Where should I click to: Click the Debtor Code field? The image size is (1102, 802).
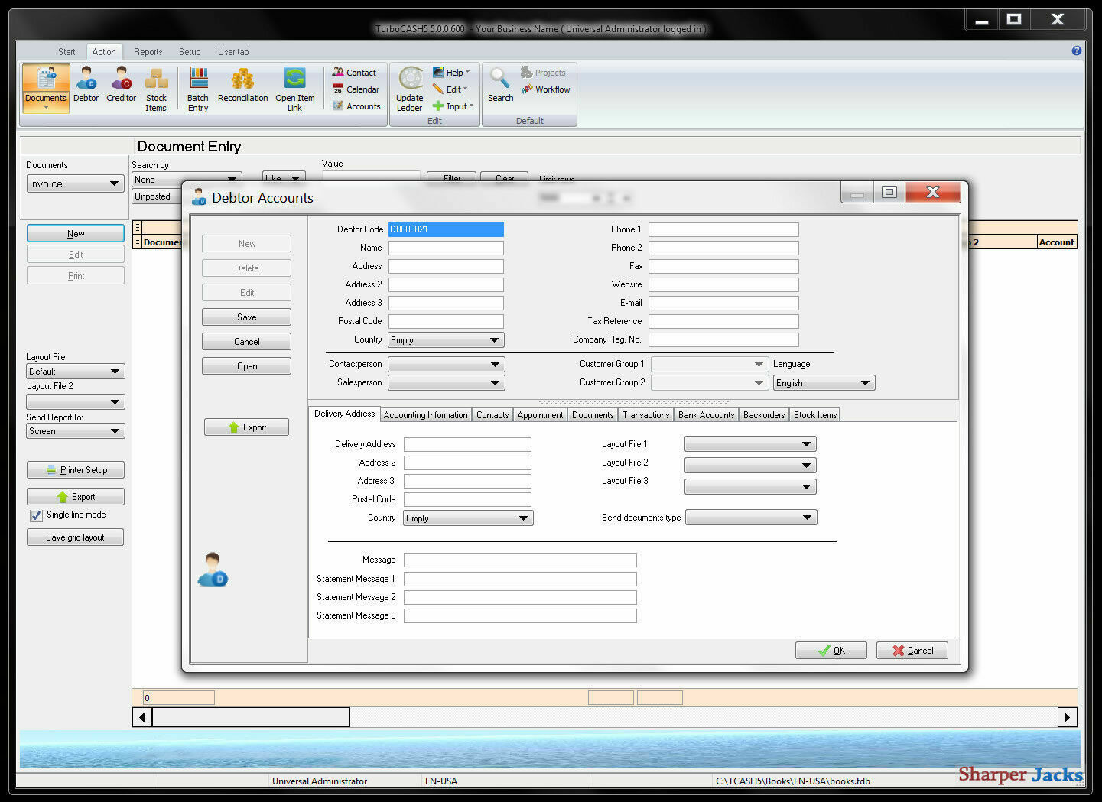(x=446, y=229)
